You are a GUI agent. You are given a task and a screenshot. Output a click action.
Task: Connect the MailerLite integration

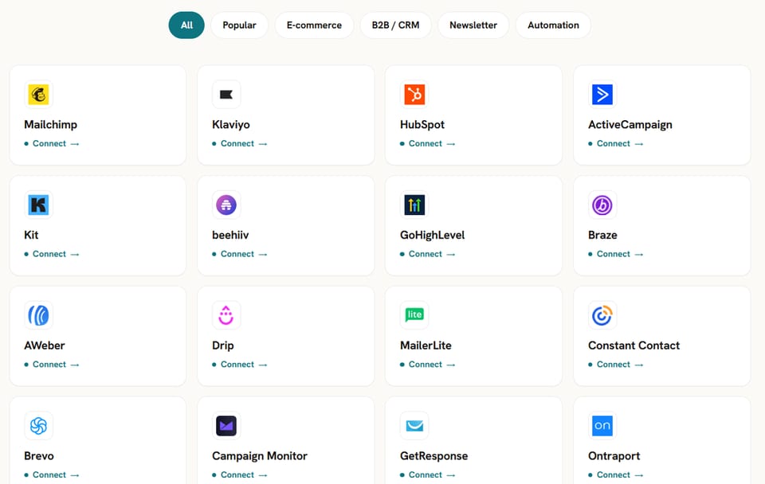click(x=427, y=365)
